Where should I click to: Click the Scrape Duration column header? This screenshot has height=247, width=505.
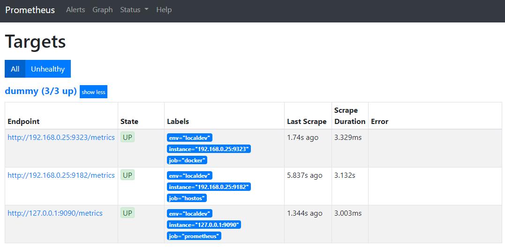(350, 116)
